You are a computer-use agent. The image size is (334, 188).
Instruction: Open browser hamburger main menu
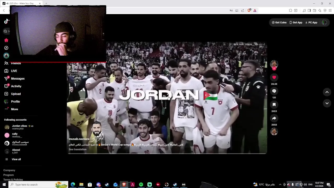330,10
